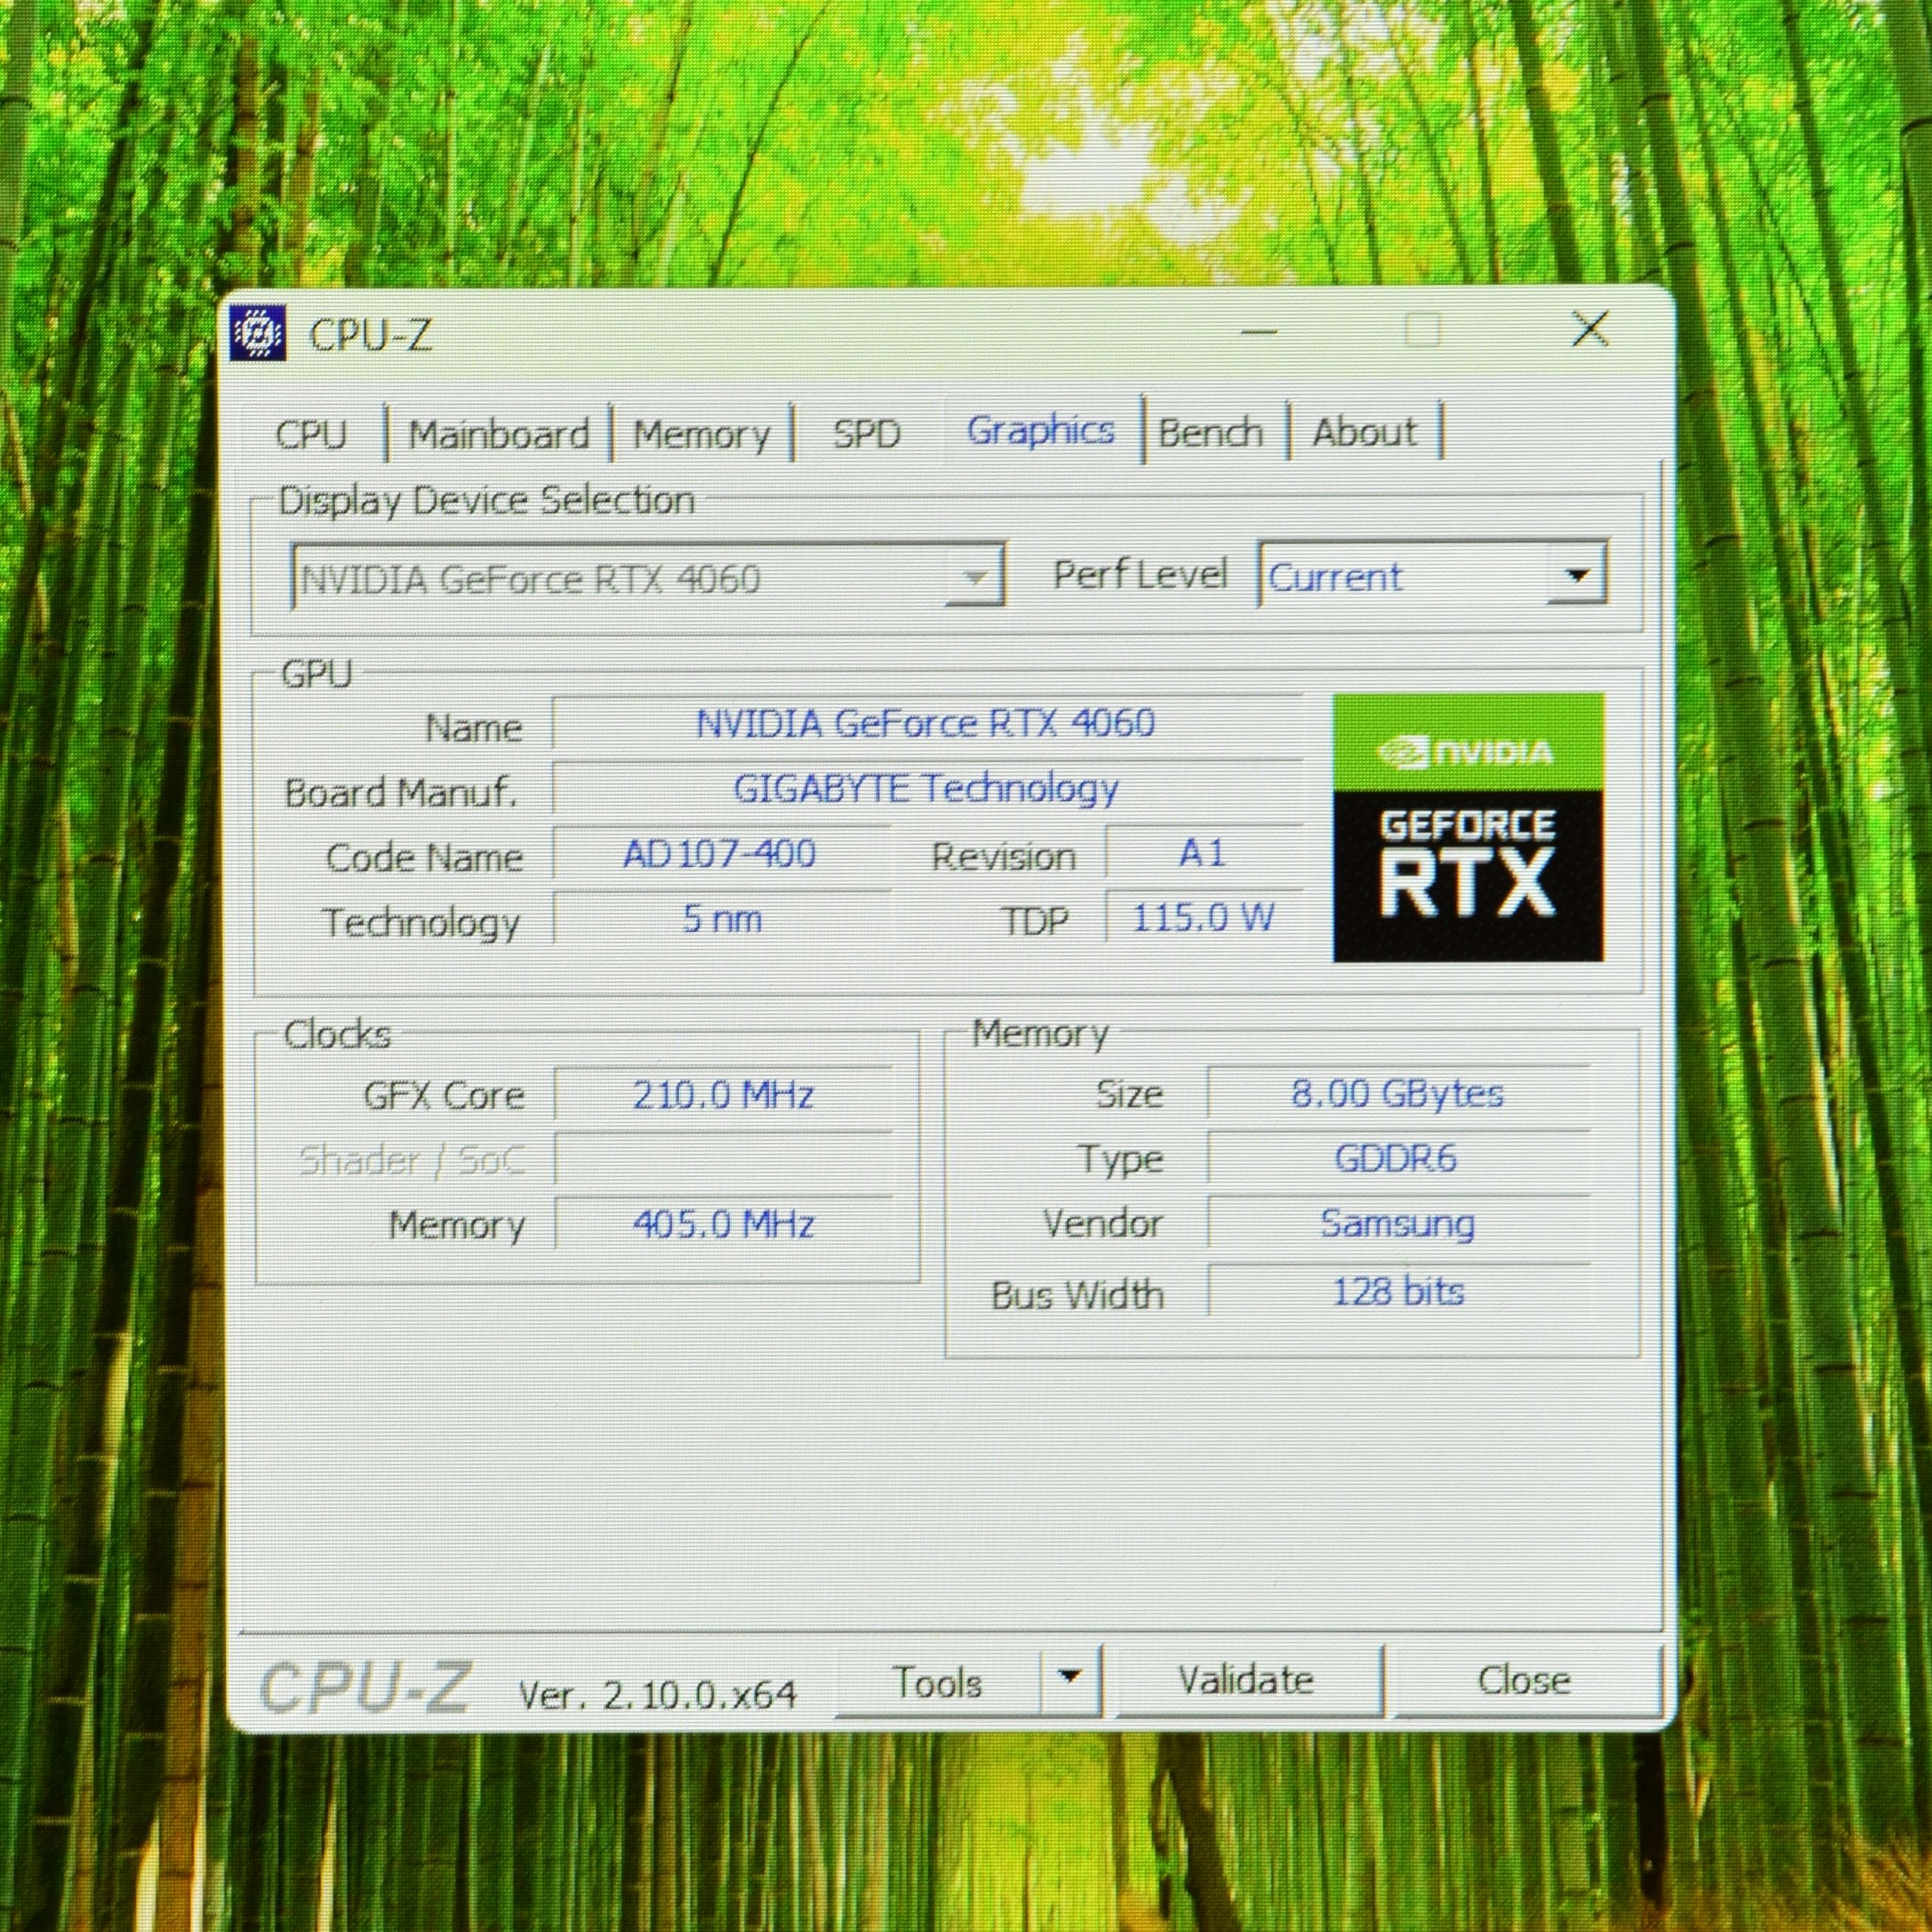Open the Bench tab
This screenshot has width=1932, height=1932.
[1210, 432]
